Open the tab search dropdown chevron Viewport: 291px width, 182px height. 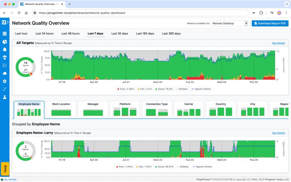287,4
